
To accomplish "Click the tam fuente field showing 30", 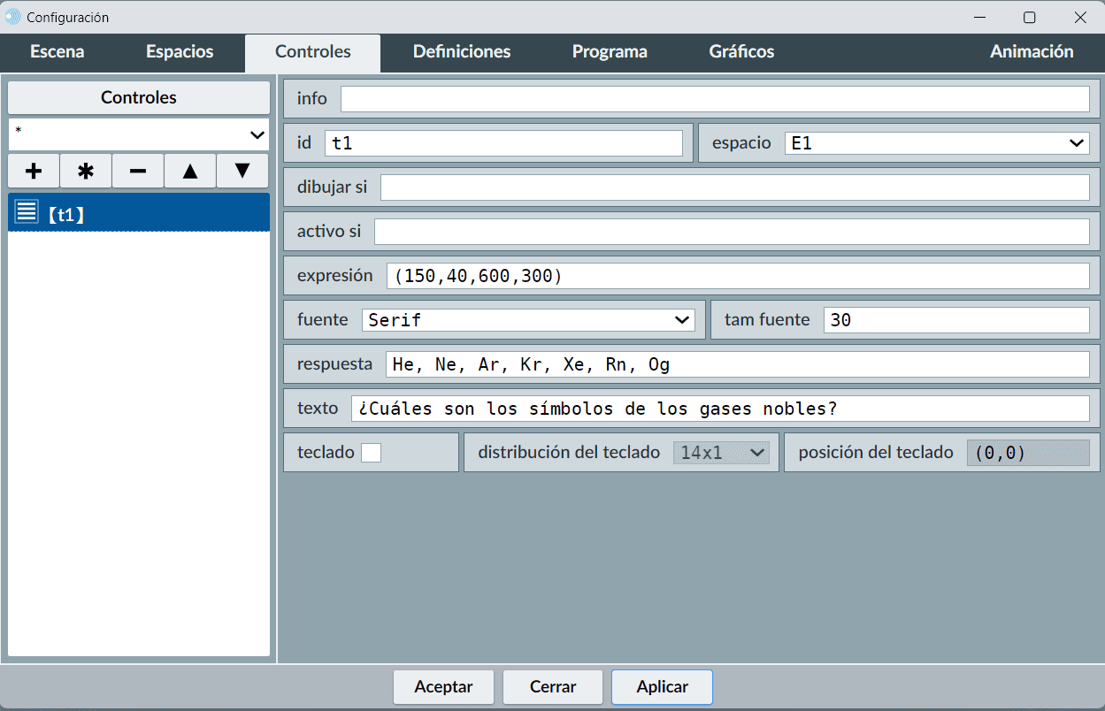I will (955, 320).
